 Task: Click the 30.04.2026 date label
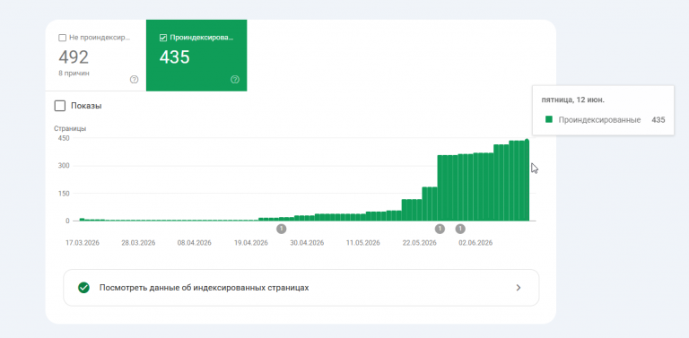click(x=307, y=243)
